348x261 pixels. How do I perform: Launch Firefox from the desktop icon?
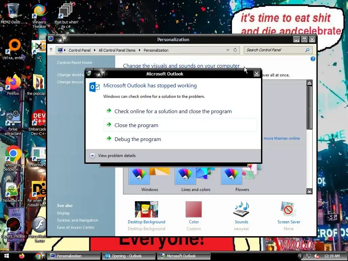tap(13, 85)
